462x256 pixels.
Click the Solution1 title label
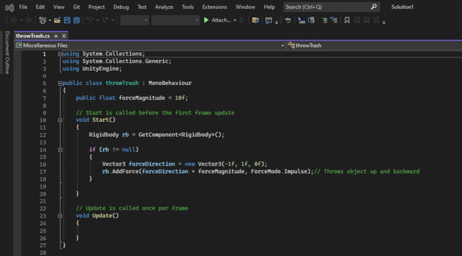point(402,7)
